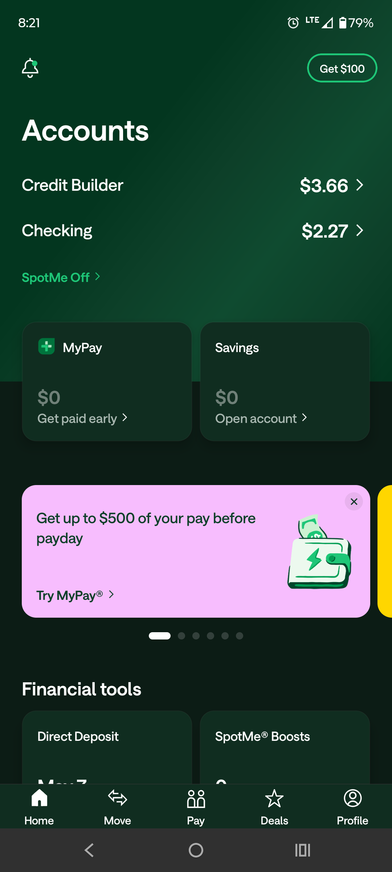Screen dimensions: 392x872
Task: Open the Deals star icon
Action: click(274, 799)
